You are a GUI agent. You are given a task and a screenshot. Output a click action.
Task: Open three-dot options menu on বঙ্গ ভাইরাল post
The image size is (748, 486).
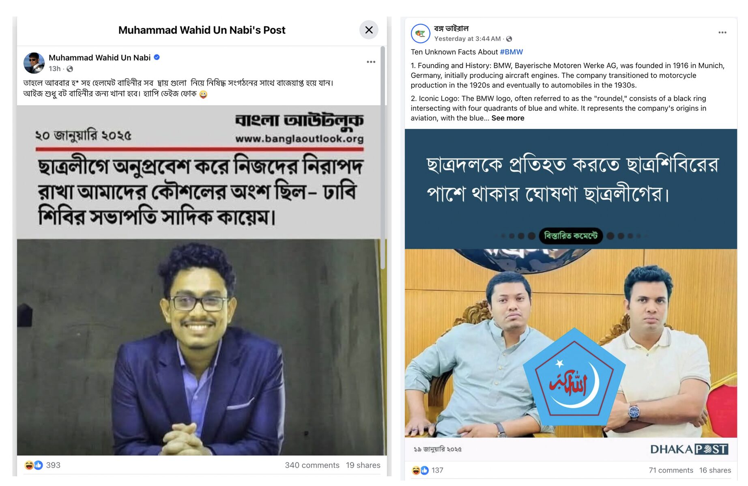click(722, 32)
